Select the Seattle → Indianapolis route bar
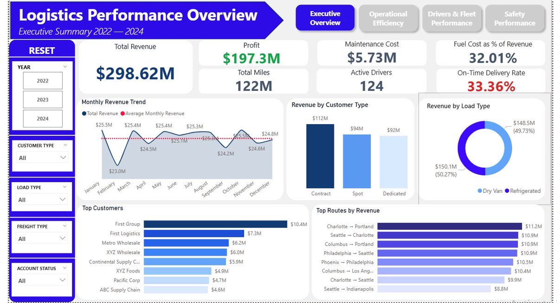This screenshot has width=557, height=303. tap(434, 289)
